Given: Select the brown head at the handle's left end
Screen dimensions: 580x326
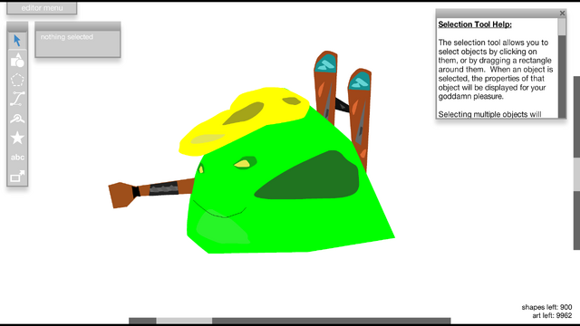Looking at the screenshot, I should click(x=121, y=195).
